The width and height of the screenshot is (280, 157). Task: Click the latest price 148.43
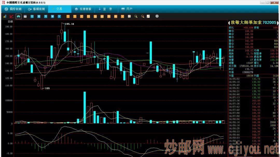pyautogui.click(x=249, y=51)
